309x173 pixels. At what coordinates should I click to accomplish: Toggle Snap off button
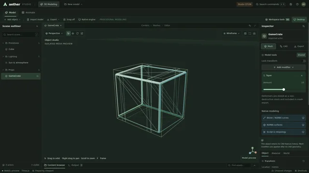[69, 19]
